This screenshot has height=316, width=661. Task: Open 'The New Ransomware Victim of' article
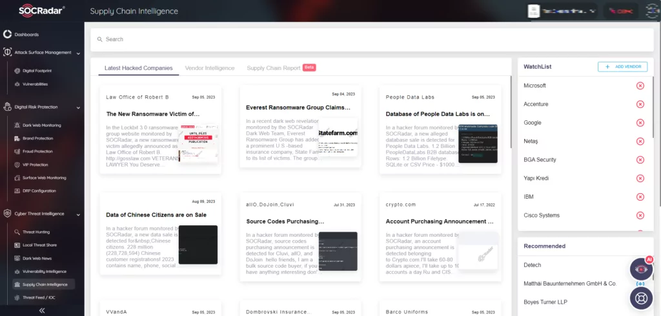coord(152,114)
